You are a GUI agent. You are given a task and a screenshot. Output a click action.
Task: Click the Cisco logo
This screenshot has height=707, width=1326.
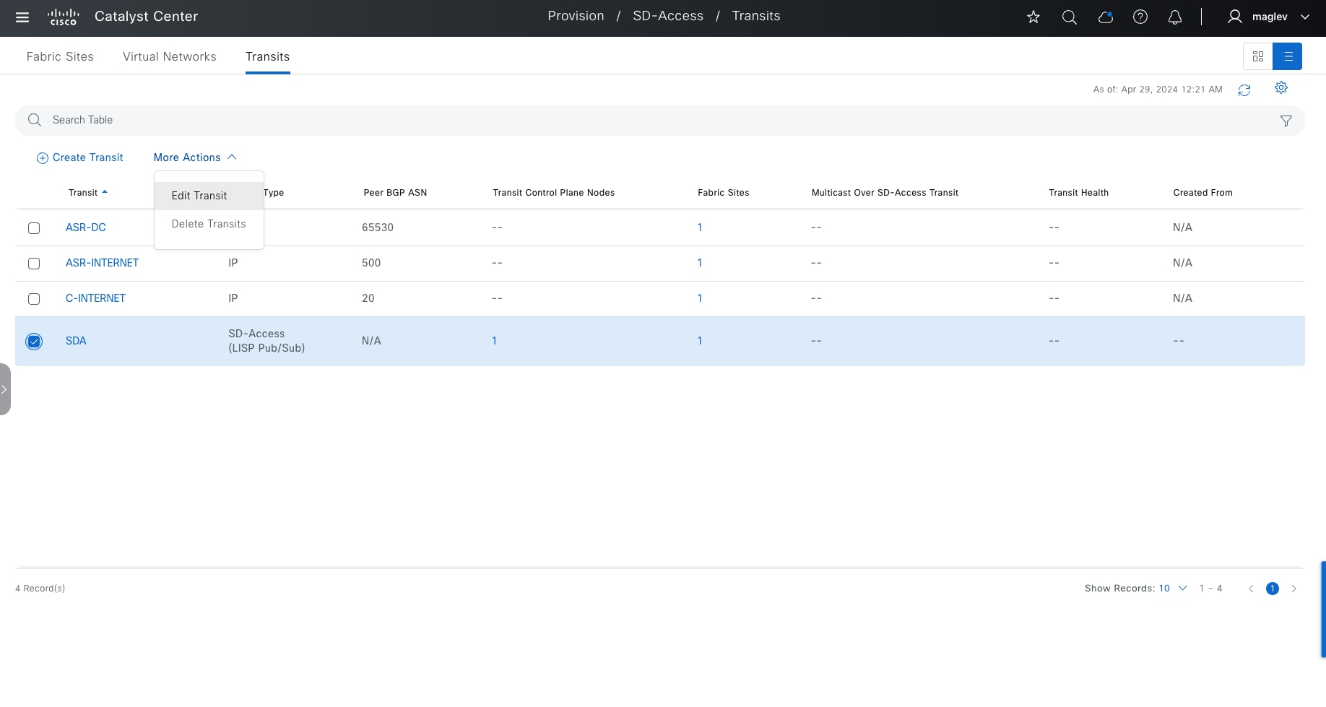point(64,17)
